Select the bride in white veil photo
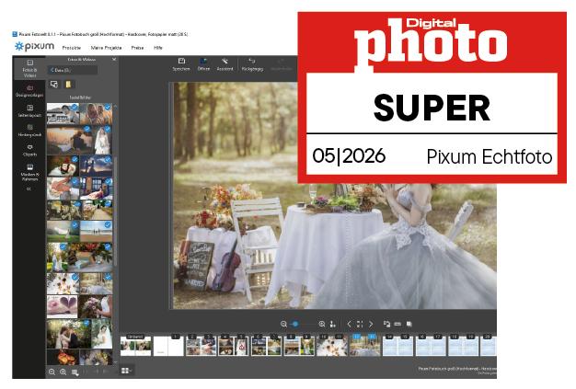 pos(103,141)
